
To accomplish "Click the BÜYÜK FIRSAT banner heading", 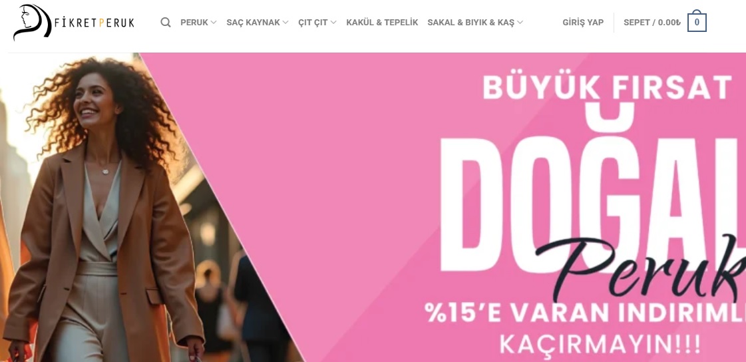I will 608,88.
